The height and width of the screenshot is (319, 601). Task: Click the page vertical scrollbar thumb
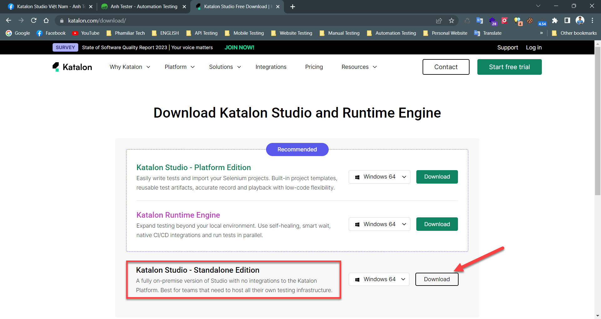tap(598, 121)
